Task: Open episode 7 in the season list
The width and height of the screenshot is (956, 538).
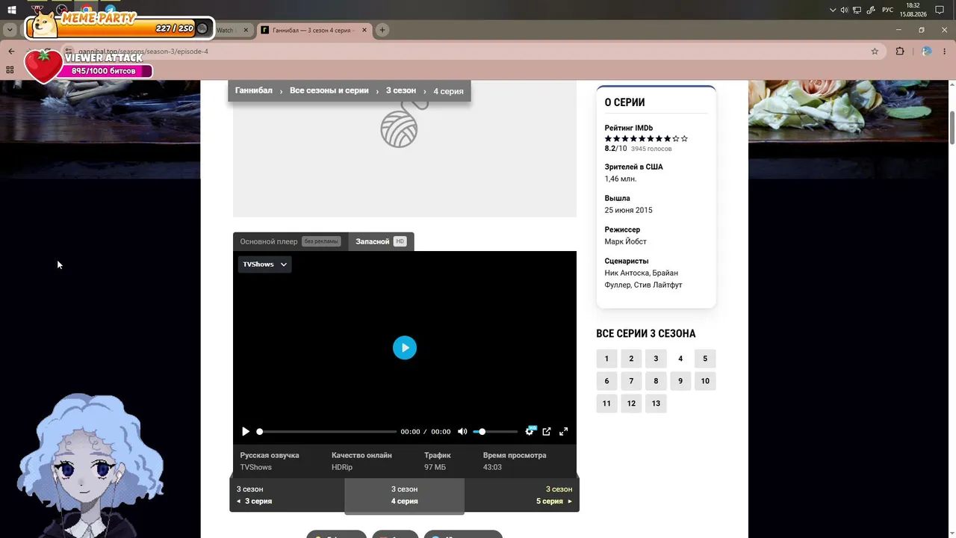Action: click(631, 381)
